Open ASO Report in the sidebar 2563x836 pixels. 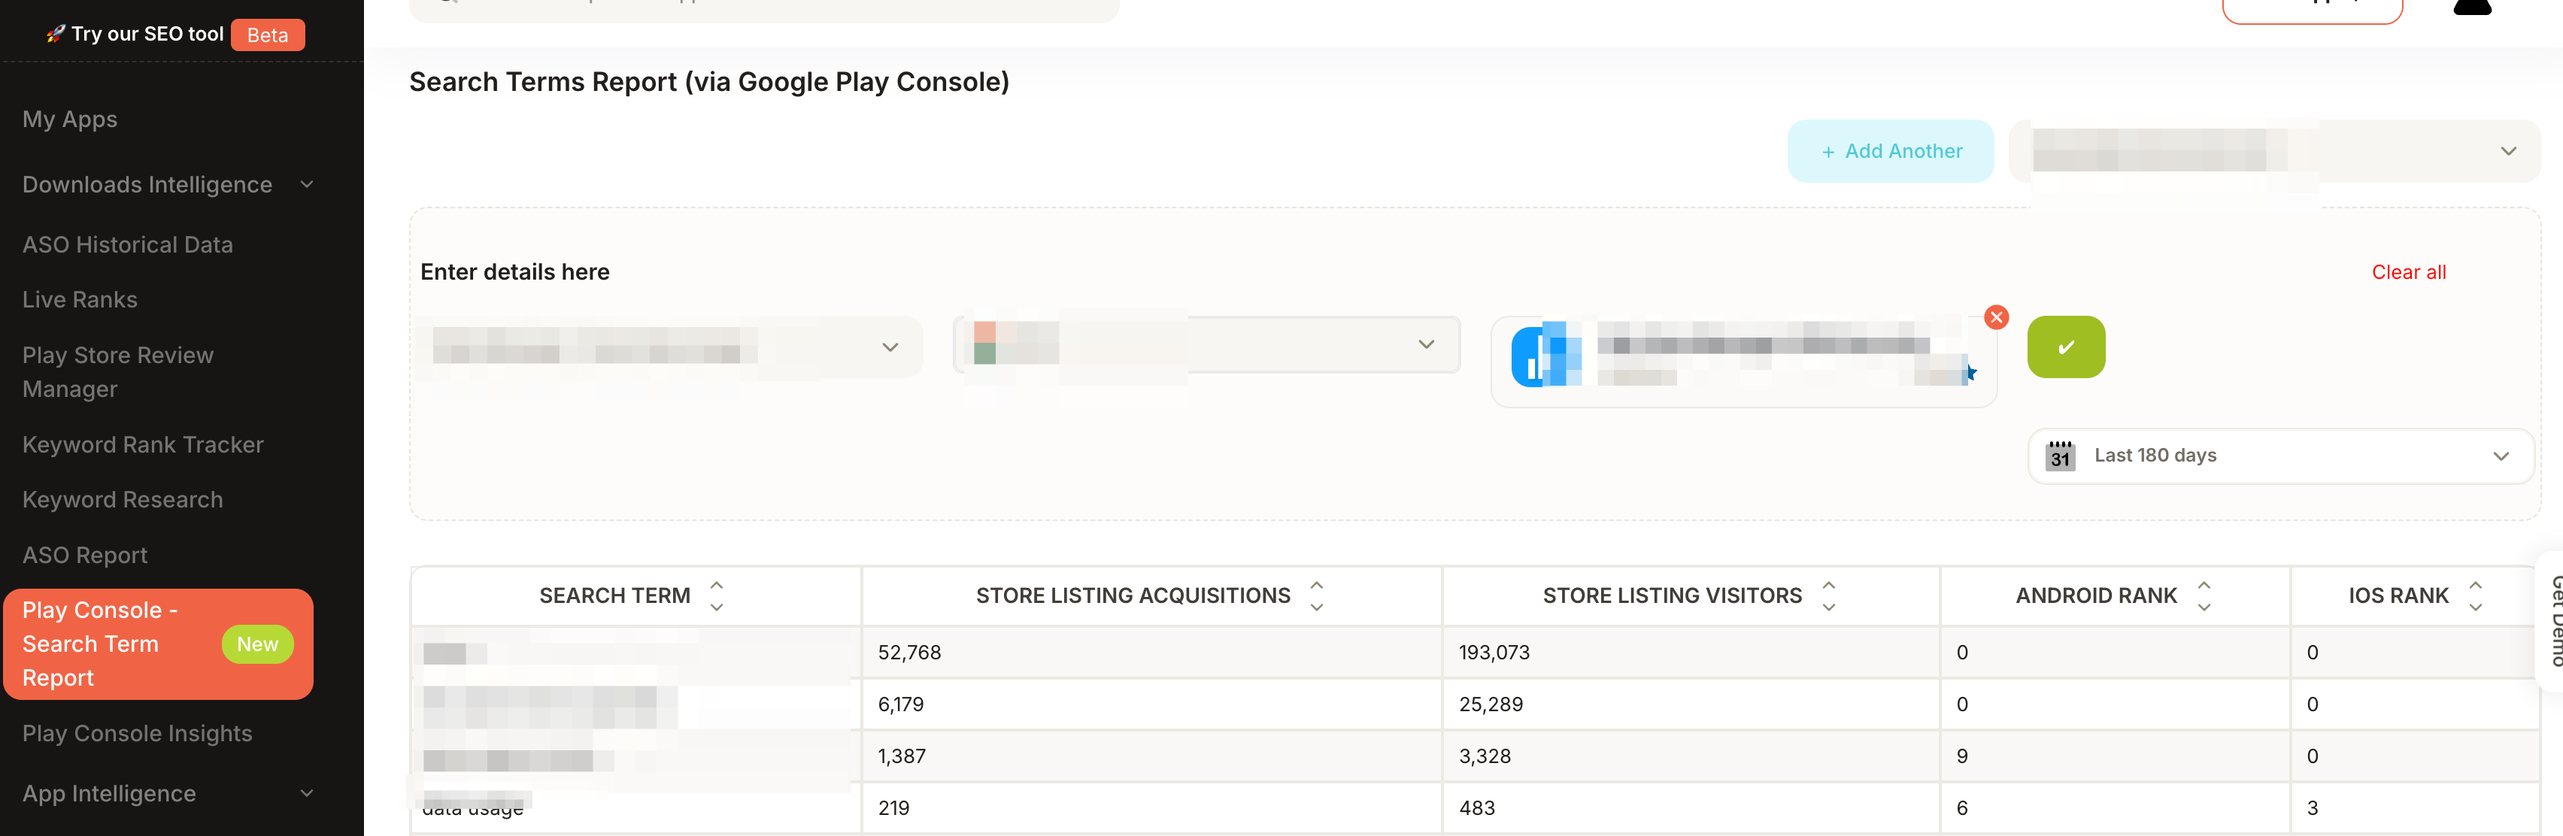(x=84, y=556)
